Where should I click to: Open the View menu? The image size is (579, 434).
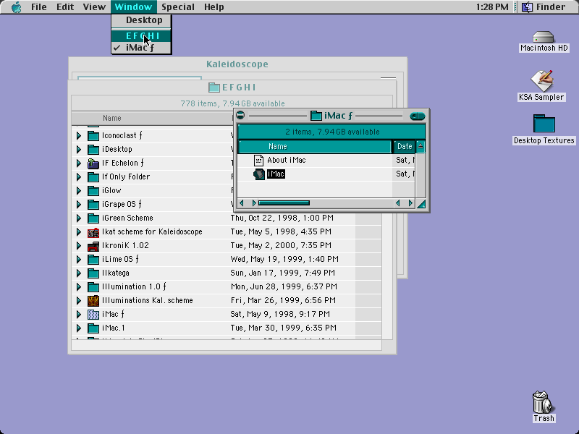coord(94,7)
